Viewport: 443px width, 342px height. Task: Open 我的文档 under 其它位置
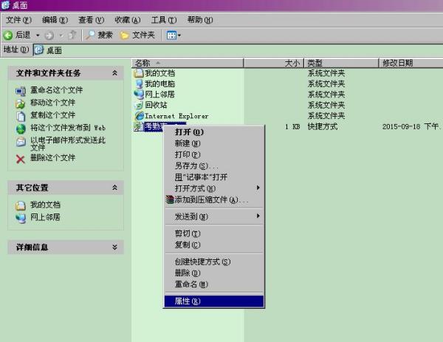tap(45, 205)
